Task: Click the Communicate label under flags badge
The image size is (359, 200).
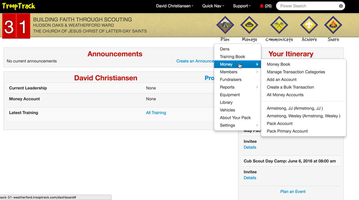Action: tap(279, 39)
